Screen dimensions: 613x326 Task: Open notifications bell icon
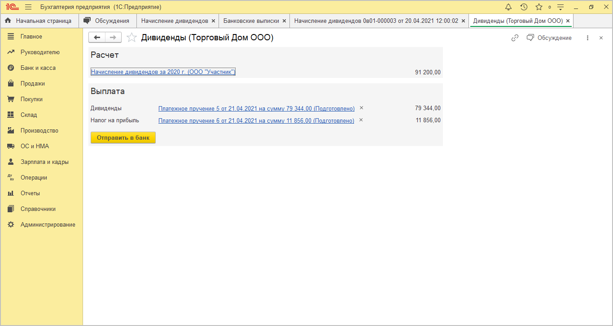(508, 7)
